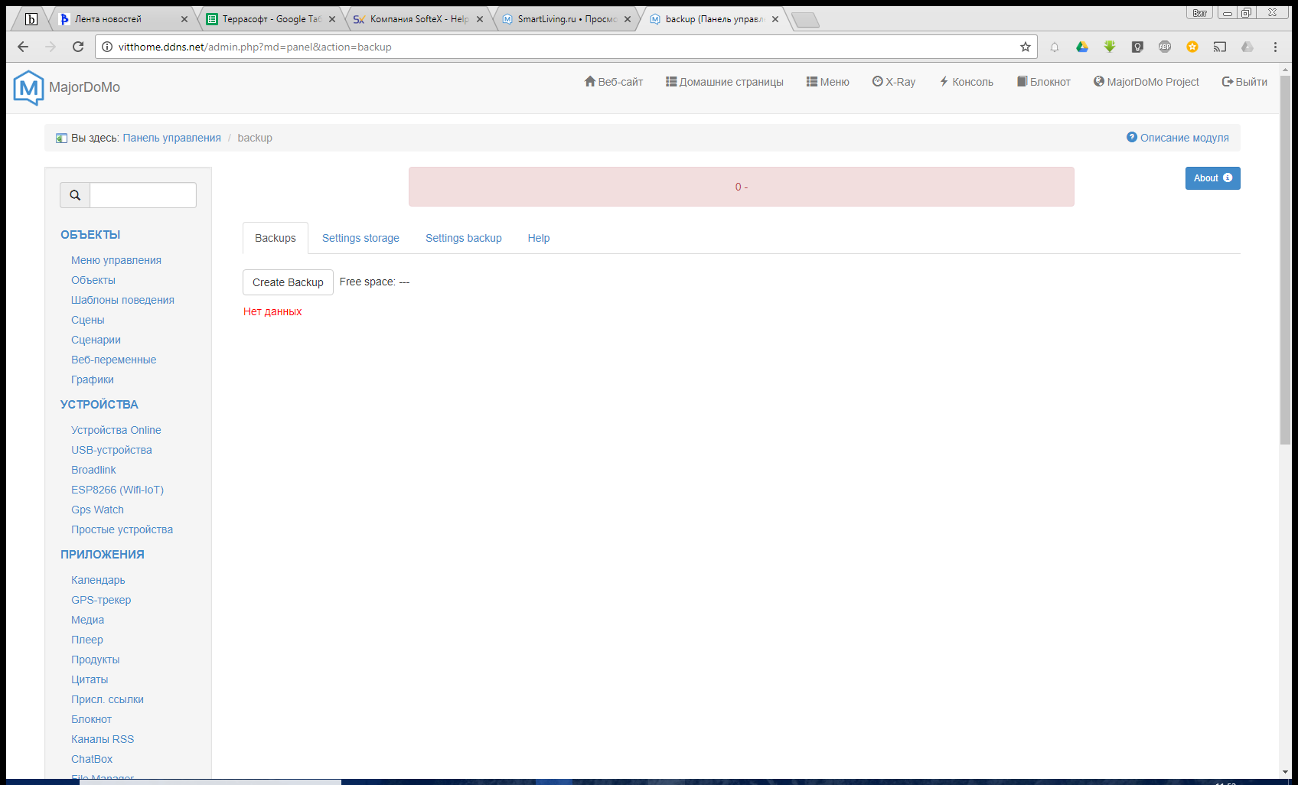Open Каналы RSS in sidebar
Screen dimensions: 1298x785
pos(103,739)
